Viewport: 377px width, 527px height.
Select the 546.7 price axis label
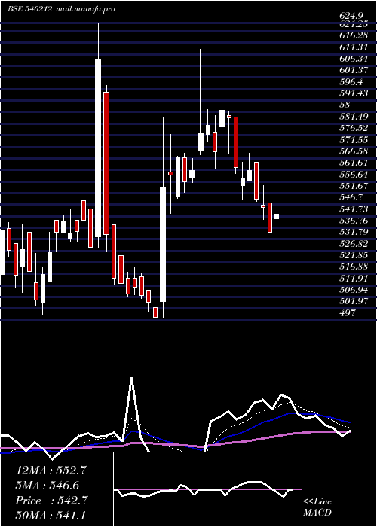351,197
